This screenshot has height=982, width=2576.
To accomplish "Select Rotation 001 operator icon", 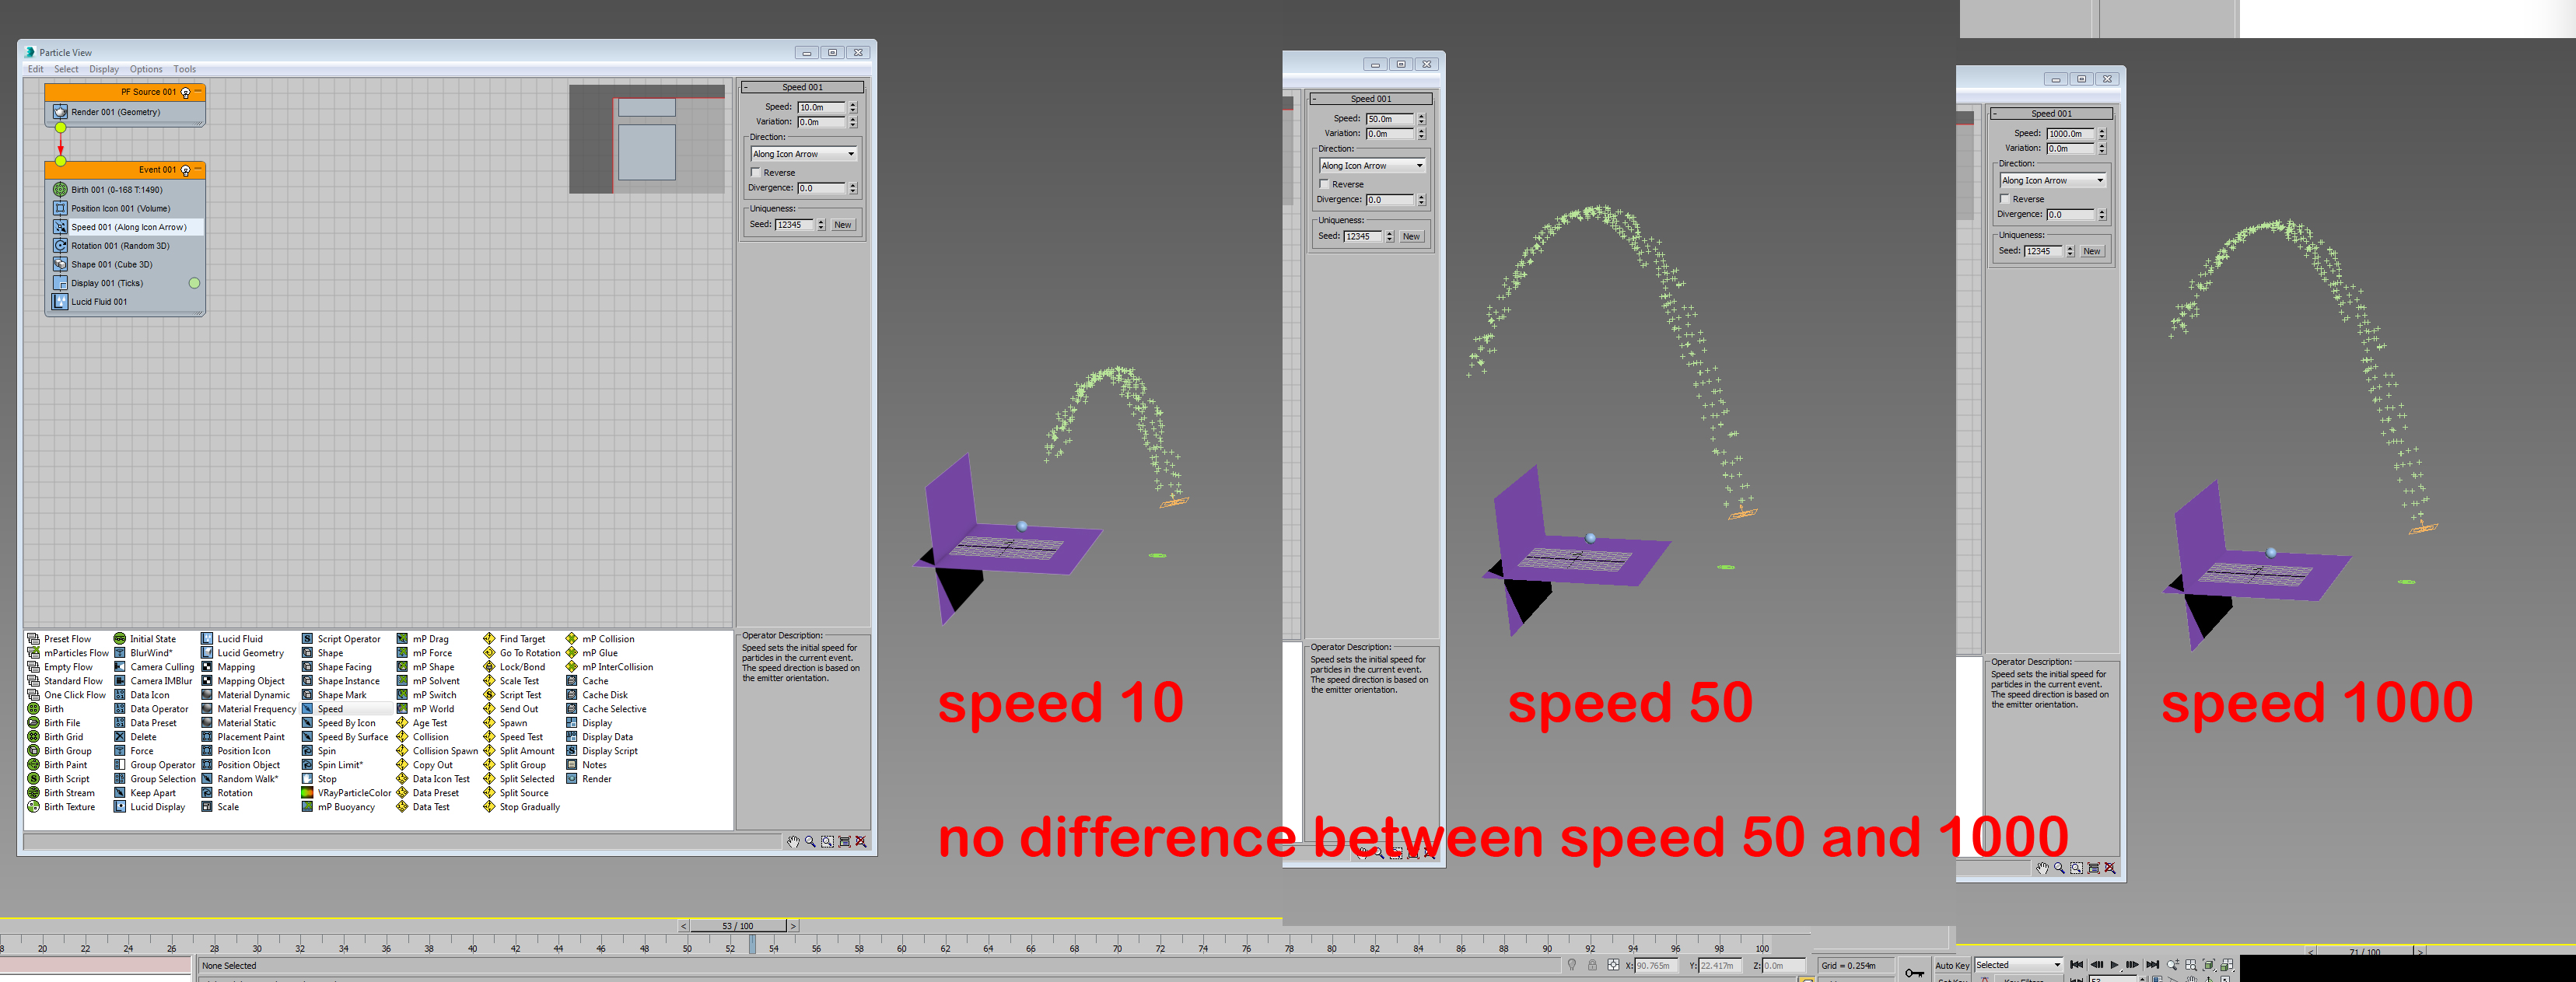I will click(60, 246).
